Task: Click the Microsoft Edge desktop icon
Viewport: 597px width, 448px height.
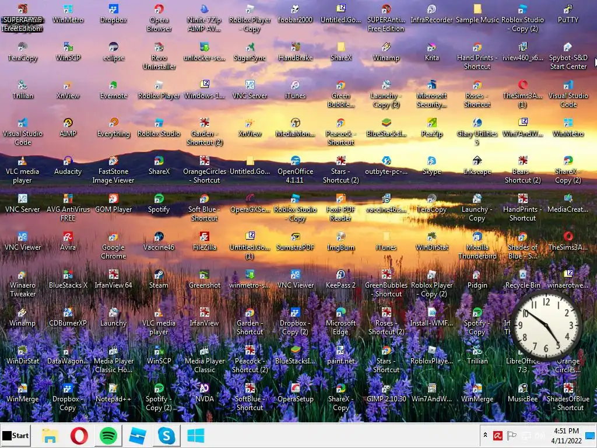Action: point(340,321)
